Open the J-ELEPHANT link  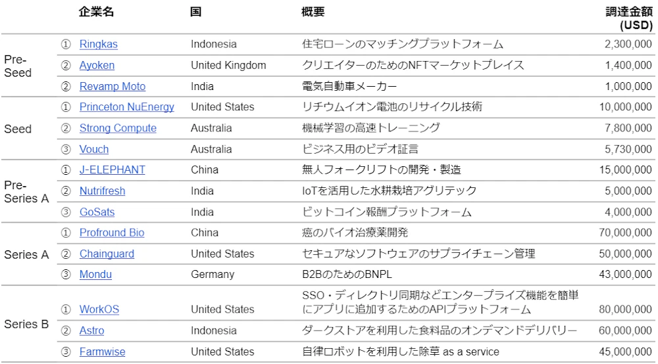pyautogui.click(x=113, y=170)
